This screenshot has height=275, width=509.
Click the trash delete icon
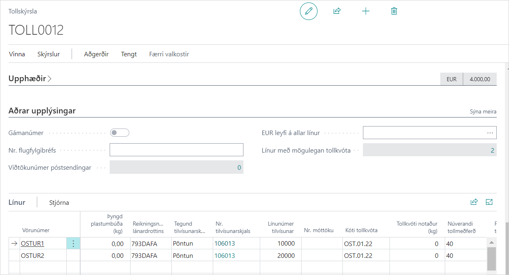tap(394, 11)
